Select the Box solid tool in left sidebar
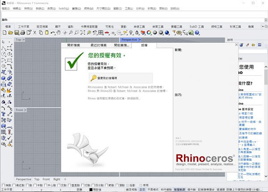This screenshot has height=192, width=268. (4, 78)
